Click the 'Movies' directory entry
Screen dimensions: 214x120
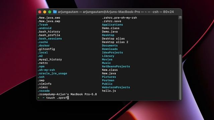coord(107,59)
